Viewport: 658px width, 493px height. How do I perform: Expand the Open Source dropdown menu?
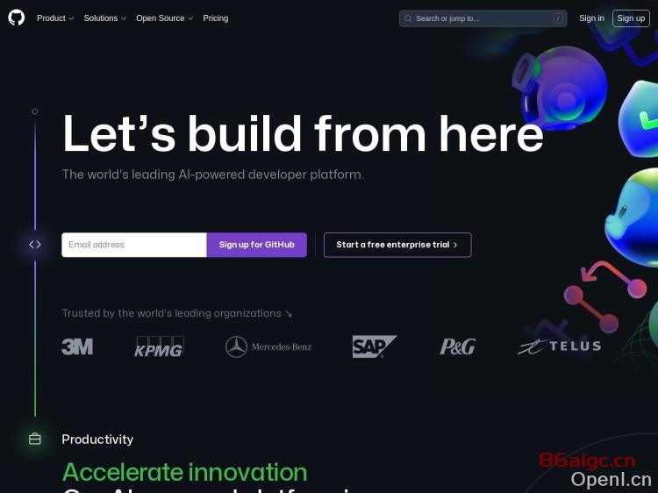pos(164,18)
